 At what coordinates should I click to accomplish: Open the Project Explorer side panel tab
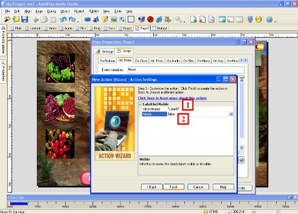point(3,42)
